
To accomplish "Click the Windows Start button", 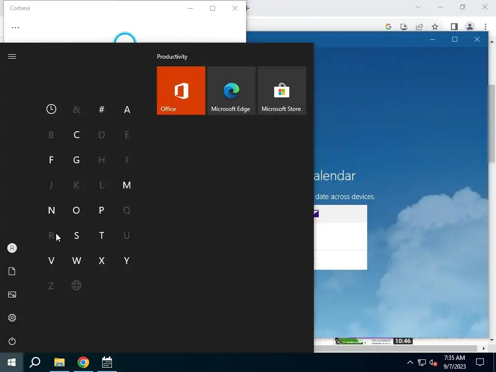I will [12, 362].
